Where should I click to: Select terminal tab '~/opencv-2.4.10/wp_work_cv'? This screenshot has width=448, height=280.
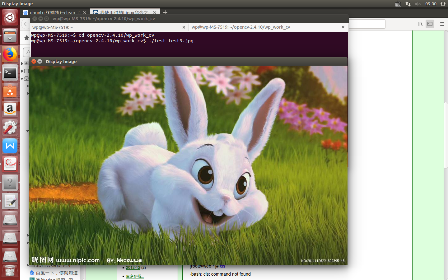tap(268, 27)
